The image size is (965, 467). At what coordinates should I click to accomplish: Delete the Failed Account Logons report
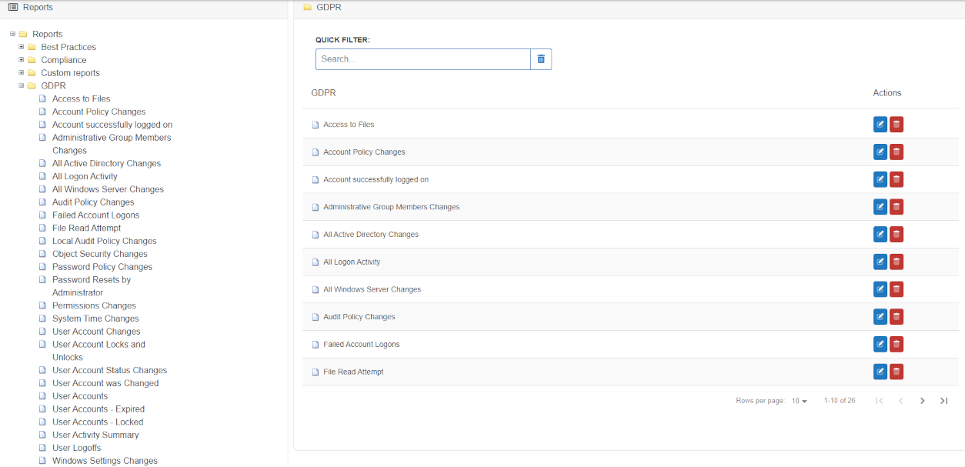tap(897, 344)
